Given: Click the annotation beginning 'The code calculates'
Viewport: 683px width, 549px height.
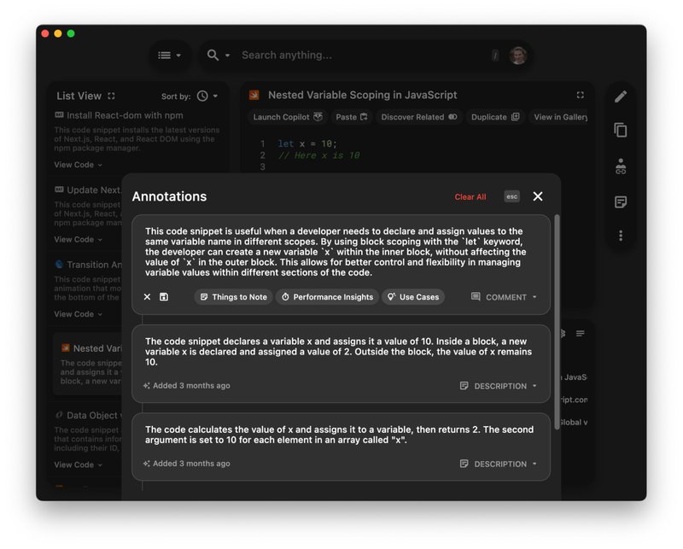Looking at the screenshot, I should coord(339,435).
